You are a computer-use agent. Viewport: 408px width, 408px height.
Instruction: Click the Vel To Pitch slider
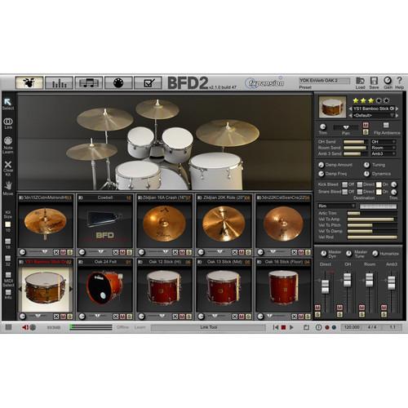(x=372, y=225)
